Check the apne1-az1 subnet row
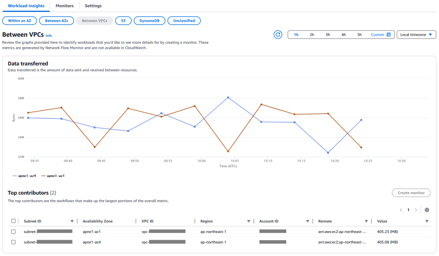The height and width of the screenshot is (256, 439). click(13, 231)
